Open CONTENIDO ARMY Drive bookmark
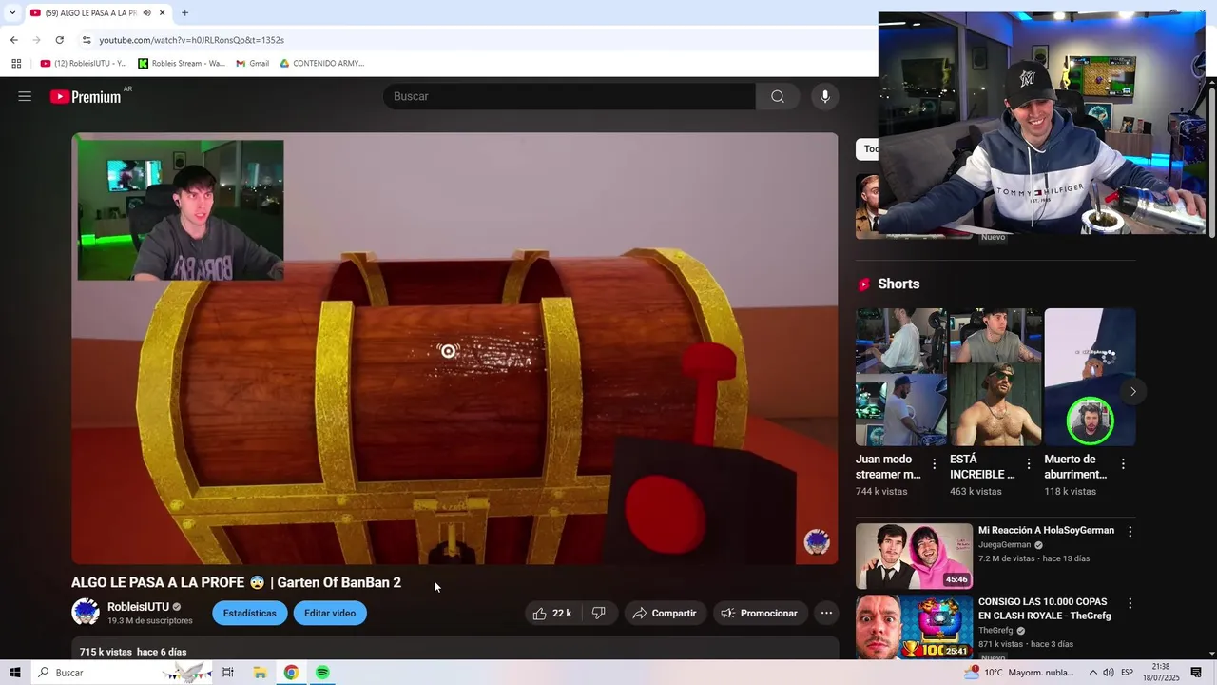Viewport: 1217px width, 685px height. click(x=321, y=64)
